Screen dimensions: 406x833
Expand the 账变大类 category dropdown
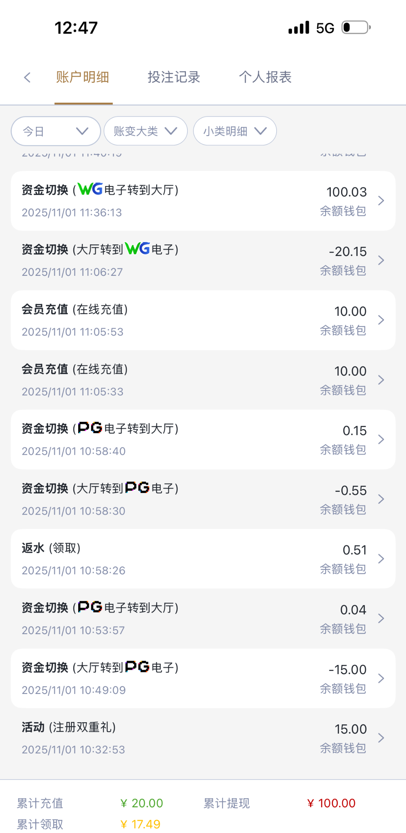coord(146,131)
